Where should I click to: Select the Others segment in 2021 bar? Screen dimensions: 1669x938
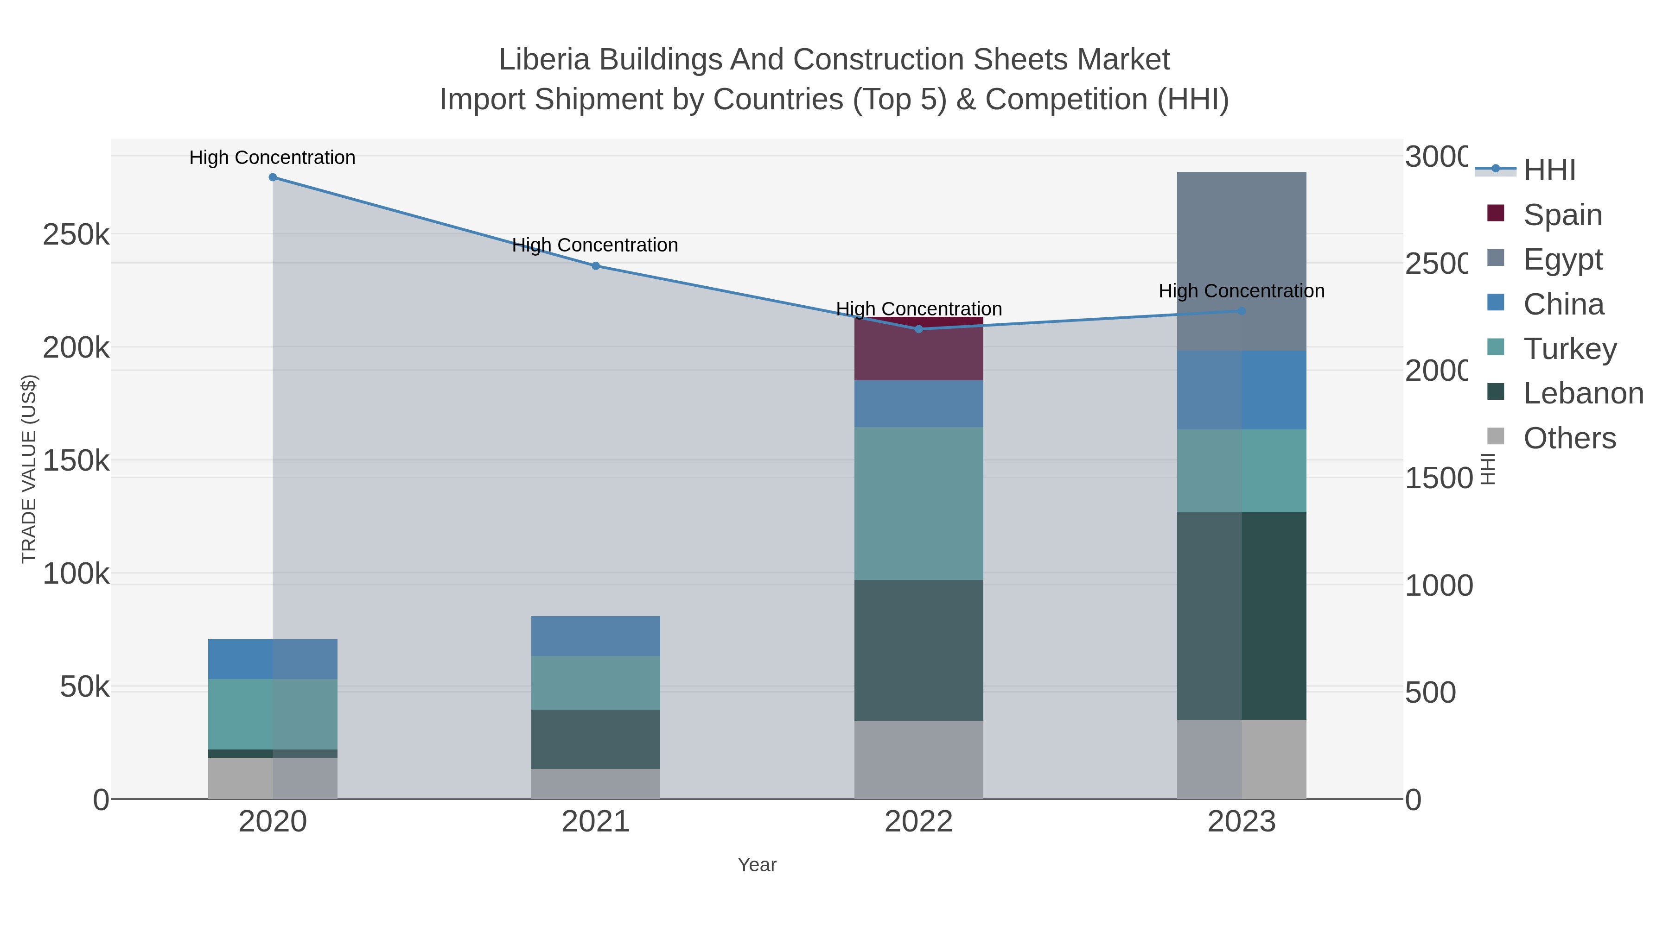pyautogui.click(x=595, y=784)
